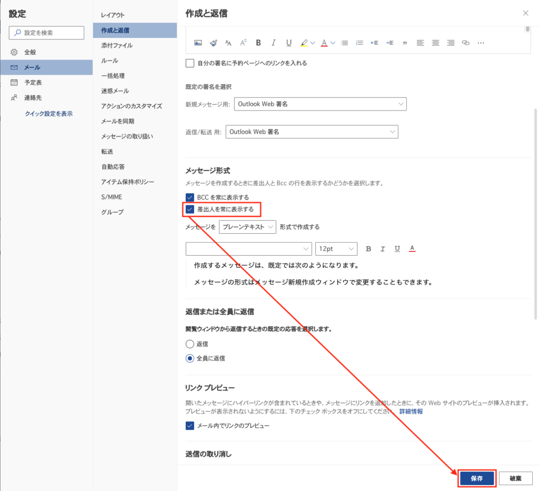Open the 添付ファイル settings section

click(x=117, y=46)
